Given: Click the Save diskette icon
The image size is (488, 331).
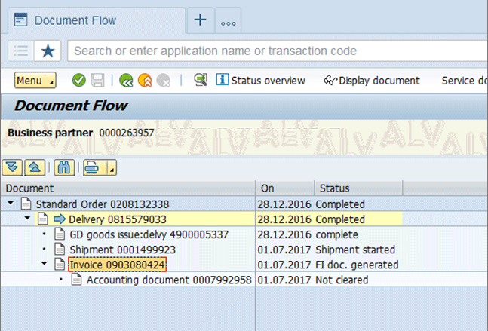Looking at the screenshot, I should [97, 80].
